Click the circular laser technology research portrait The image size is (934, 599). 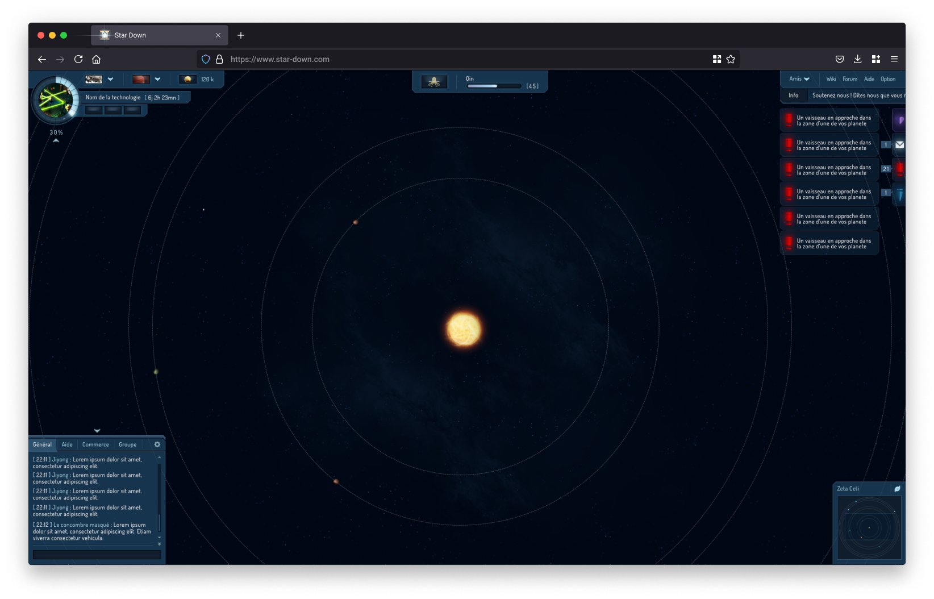tap(55, 101)
